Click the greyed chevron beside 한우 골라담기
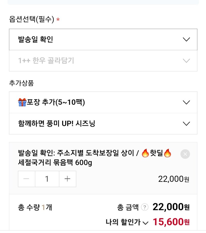Image resolution: width=206 pixels, height=233 pixels. [186, 61]
